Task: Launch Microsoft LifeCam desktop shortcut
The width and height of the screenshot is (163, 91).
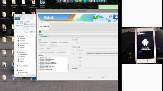Action: pyautogui.click(x=43, y=4)
